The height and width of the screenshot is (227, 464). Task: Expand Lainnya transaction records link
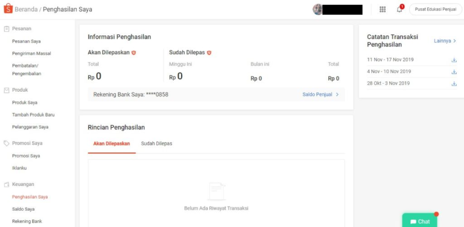(445, 41)
